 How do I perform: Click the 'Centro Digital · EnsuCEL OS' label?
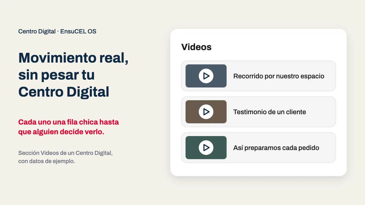pyautogui.click(x=57, y=31)
